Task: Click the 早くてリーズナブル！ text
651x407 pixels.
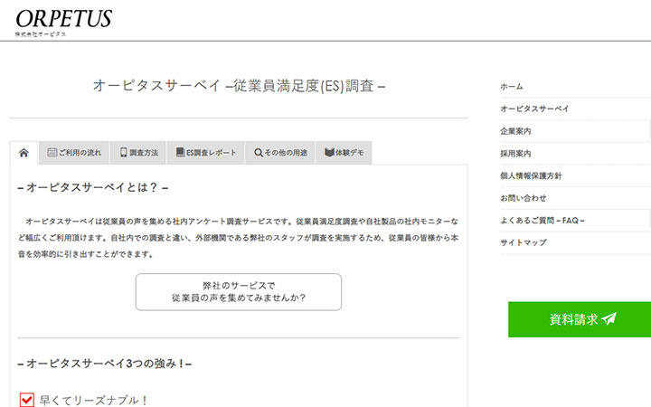Action: pyautogui.click(x=93, y=401)
